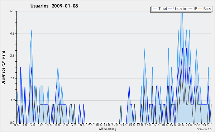Click the '22 h' x-axis label
This screenshot has width=215, height=132.
point(197,125)
